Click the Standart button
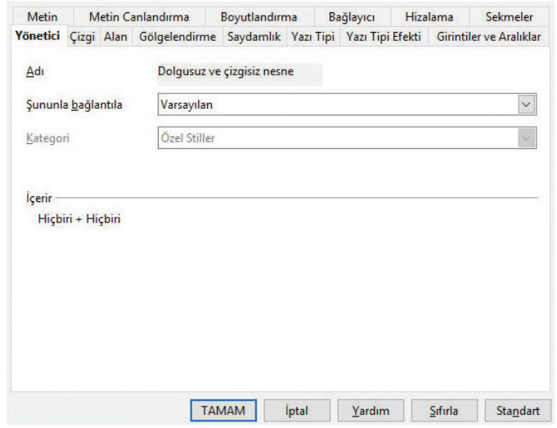Viewport: 557px width, 428px height. (x=518, y=410)
